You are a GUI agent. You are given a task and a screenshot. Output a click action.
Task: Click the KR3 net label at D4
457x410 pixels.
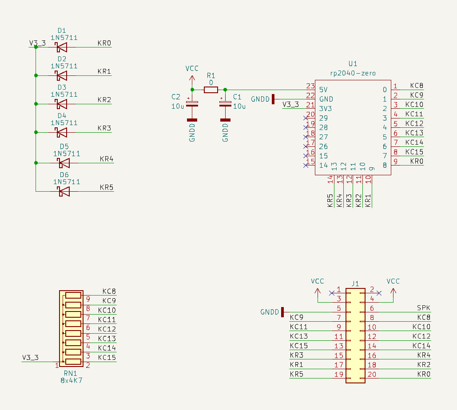[x=104, y=128]
